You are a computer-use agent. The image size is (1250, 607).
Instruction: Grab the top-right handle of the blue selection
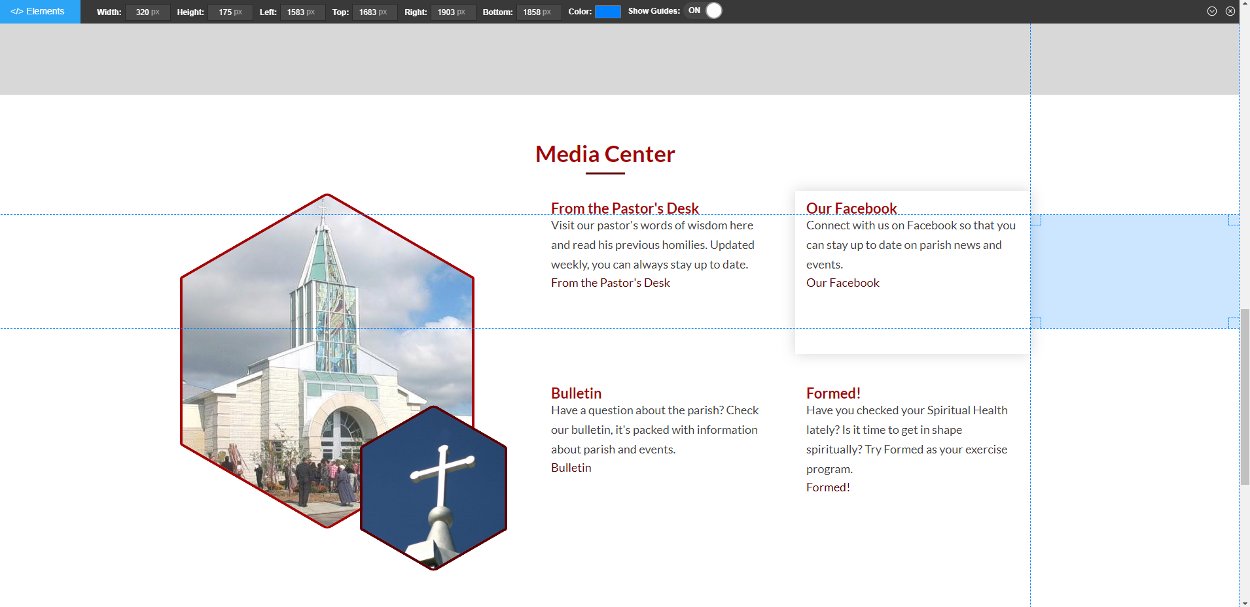tap(1234, 220)
